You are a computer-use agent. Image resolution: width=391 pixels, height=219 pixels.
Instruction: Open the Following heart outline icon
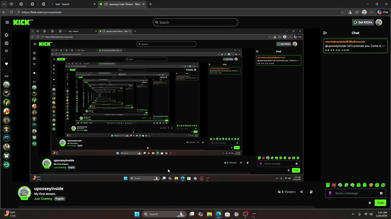[6, 51]
